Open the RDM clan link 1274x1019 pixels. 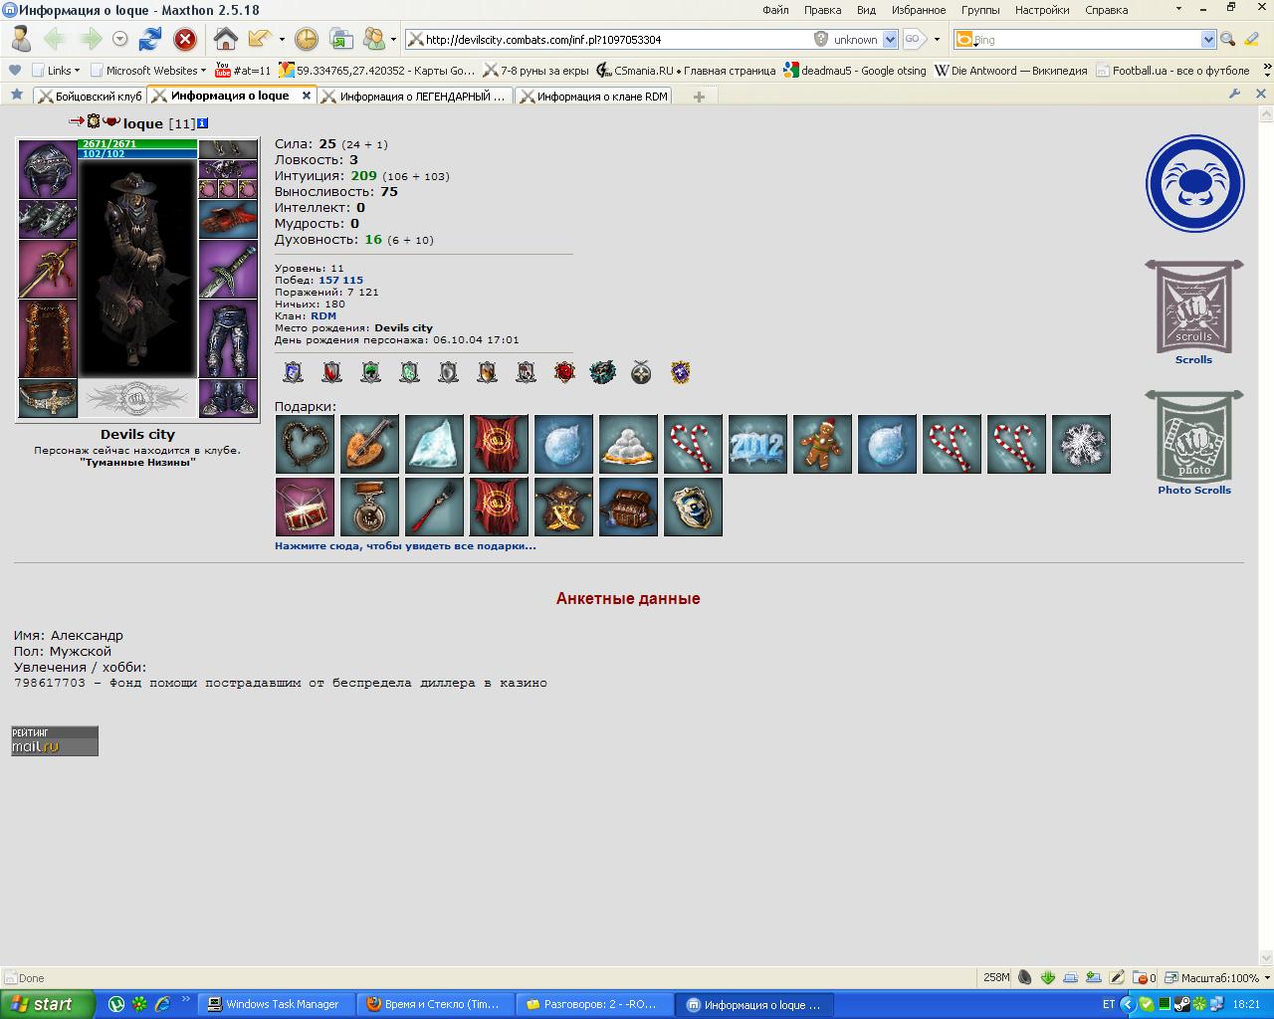(323, 315)
